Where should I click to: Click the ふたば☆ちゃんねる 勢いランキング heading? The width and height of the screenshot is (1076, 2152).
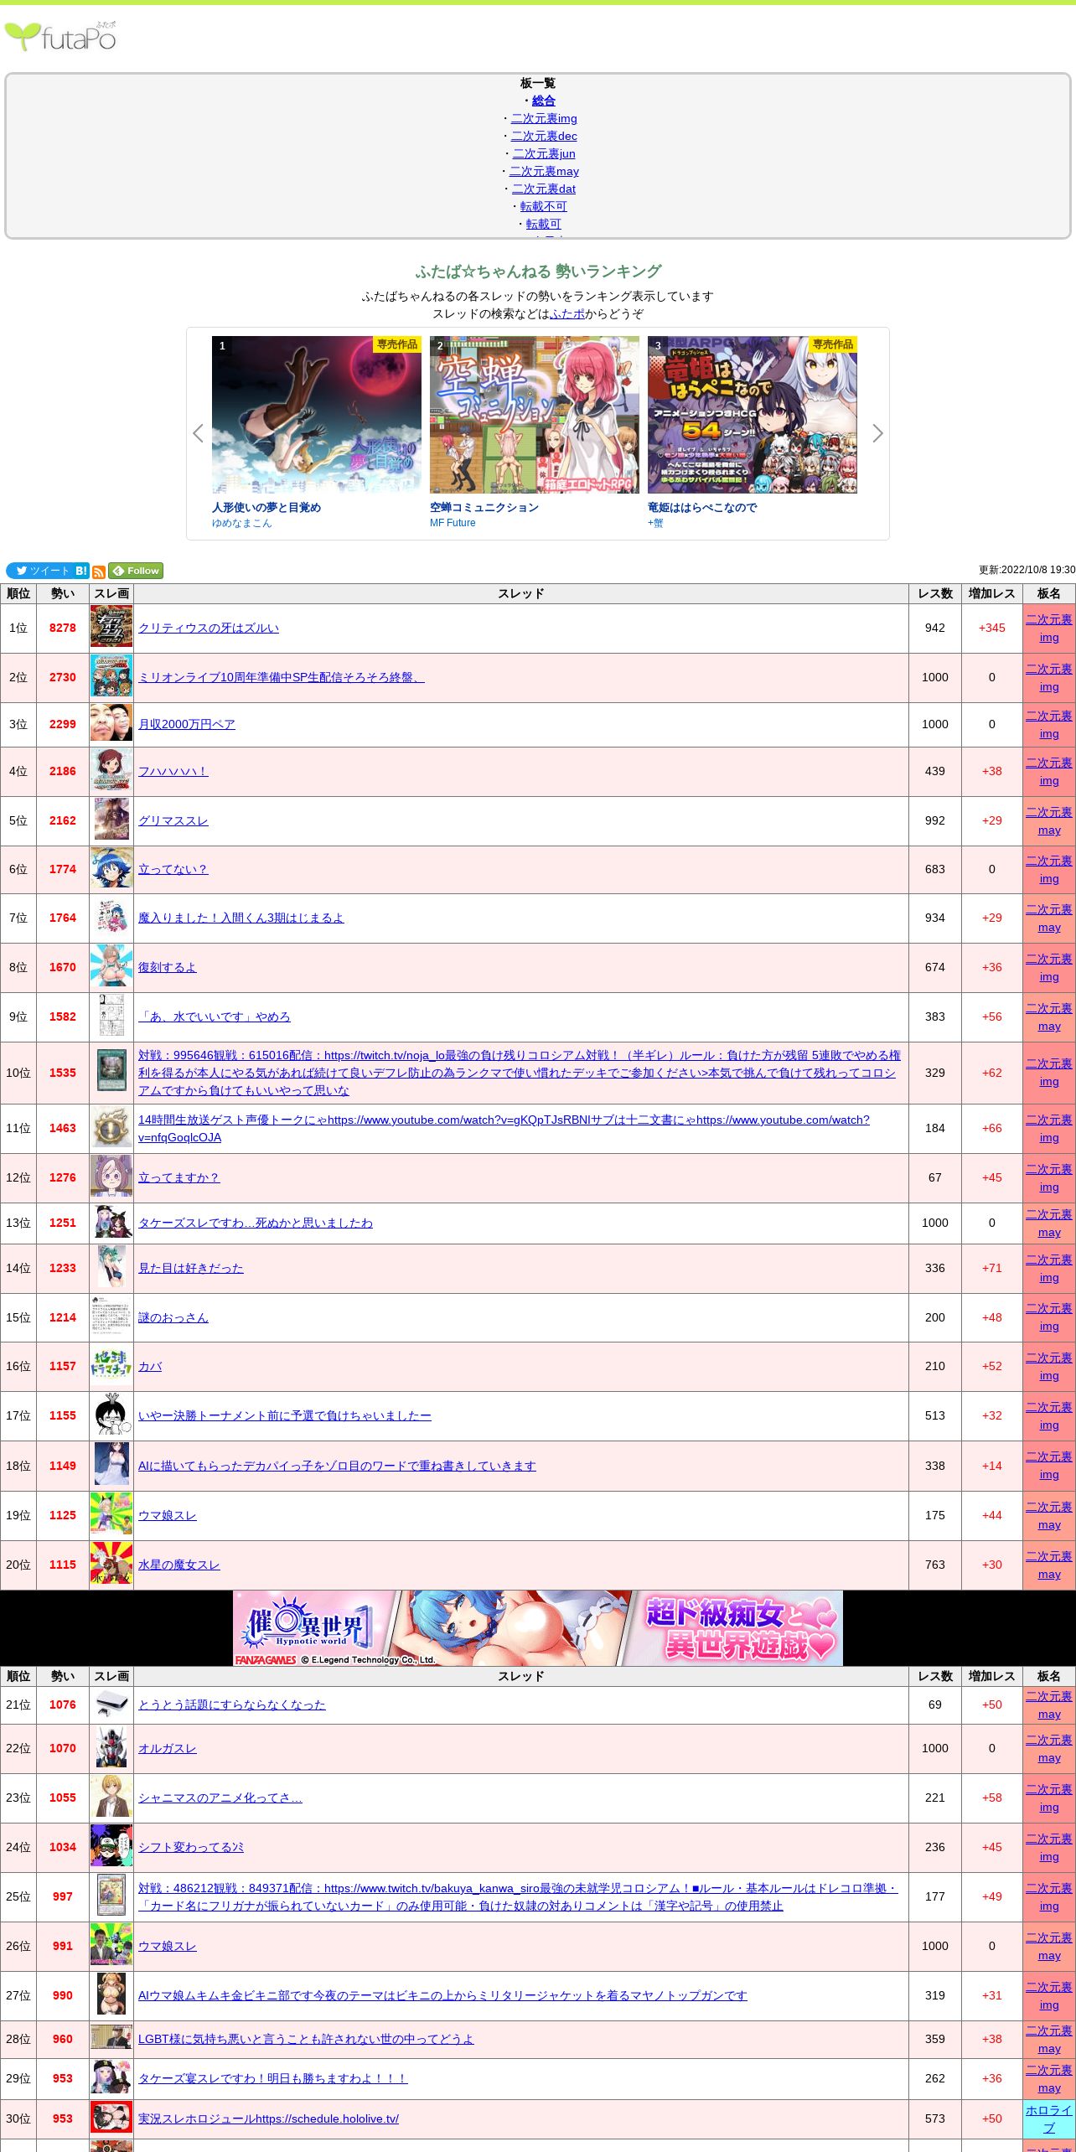pyautogui.click(x=538, y=272)
